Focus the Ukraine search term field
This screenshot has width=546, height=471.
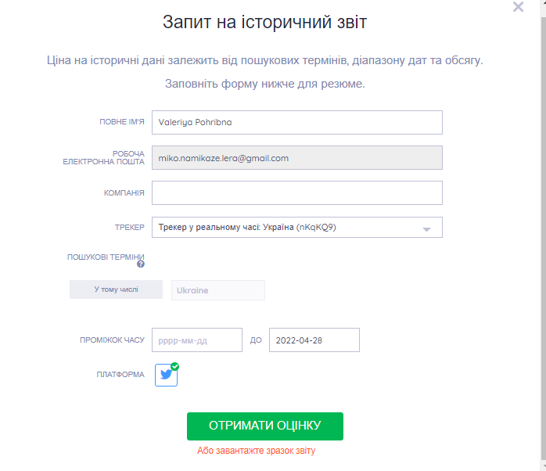pyautogui.click(x=218, y=290)
